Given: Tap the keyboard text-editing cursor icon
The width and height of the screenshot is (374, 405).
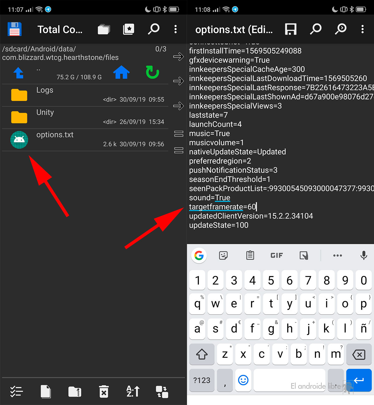Looking at the screenshot, I should 304,255.
